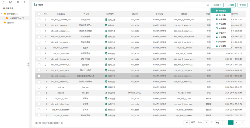Click the 任务类型 column header
This screenshot has height=128, width=250.
point(110,14)
